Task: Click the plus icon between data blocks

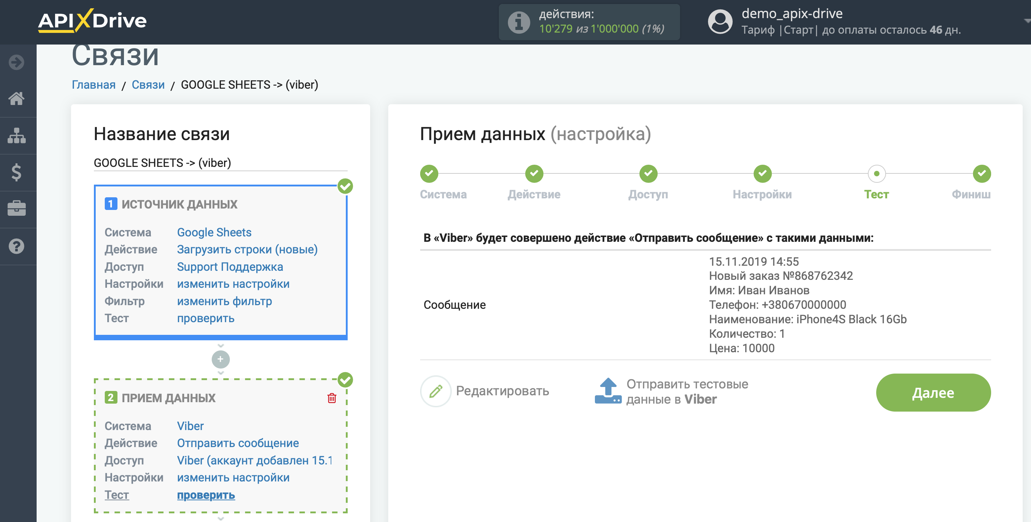Action: pos(220,359)
